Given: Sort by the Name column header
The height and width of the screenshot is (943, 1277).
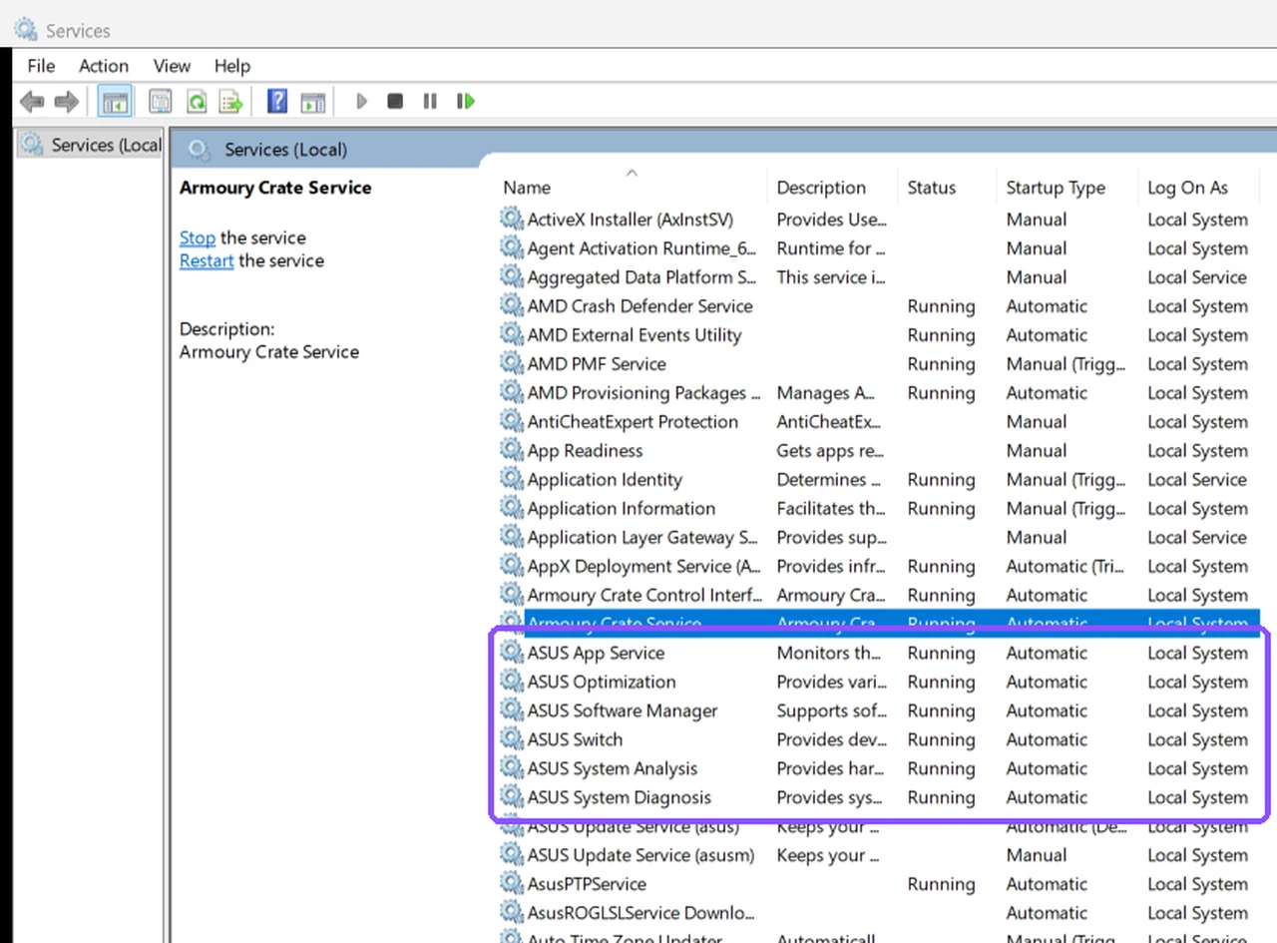Looking at the screenshot, I should click(x=633, y=188).
